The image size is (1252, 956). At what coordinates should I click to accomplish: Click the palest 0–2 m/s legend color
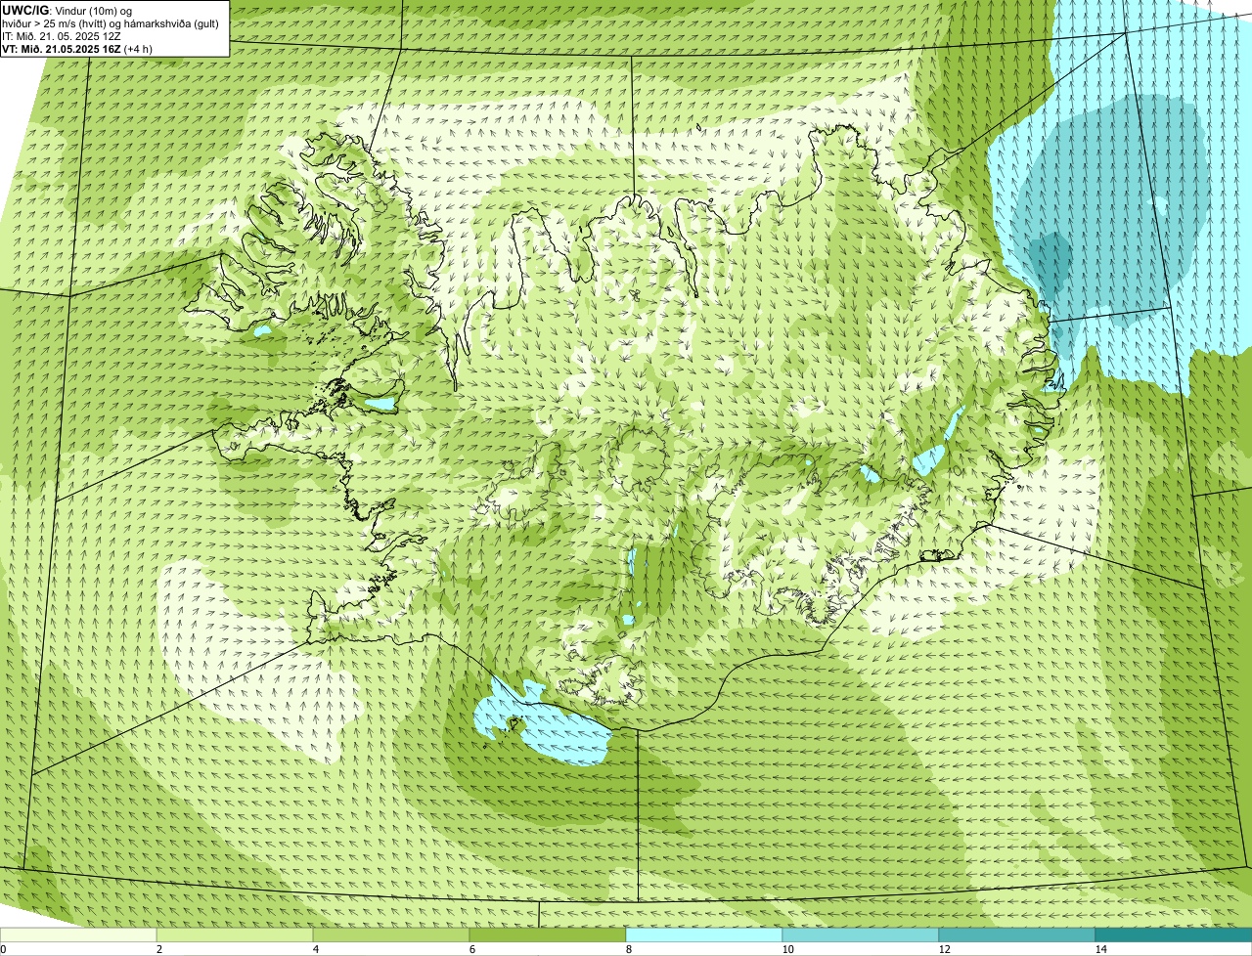[78, 934]
